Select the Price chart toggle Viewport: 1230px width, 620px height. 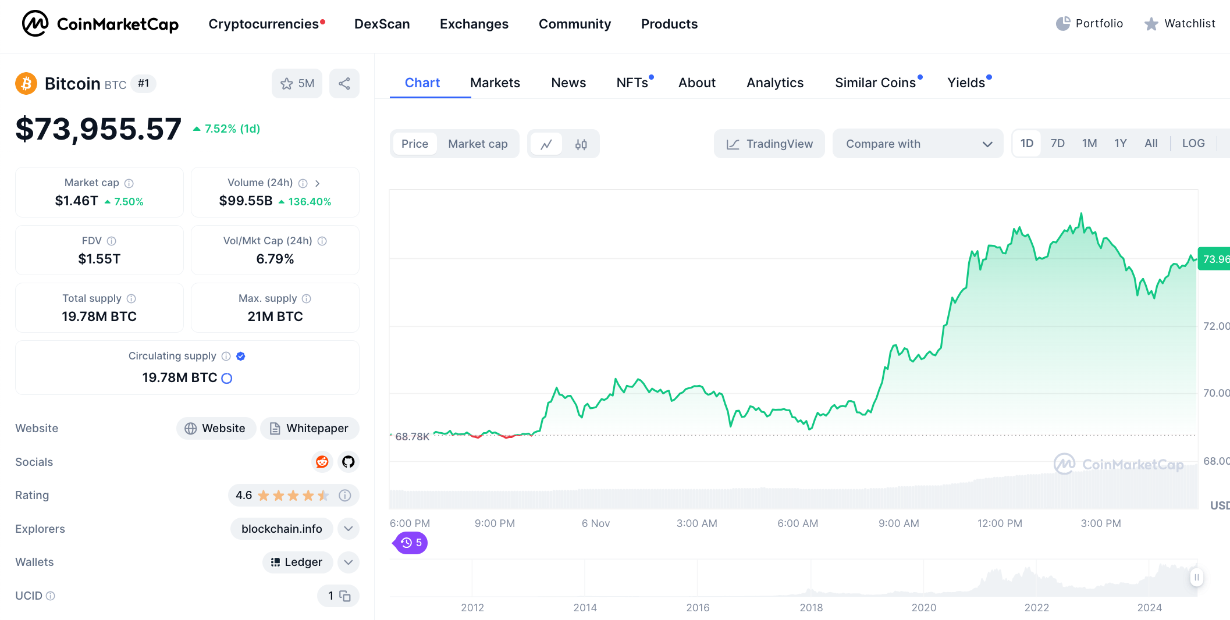[415, 144]
